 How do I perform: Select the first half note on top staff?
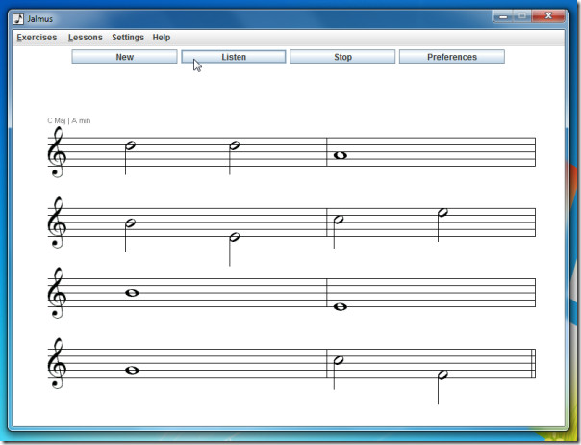point(130,145)
